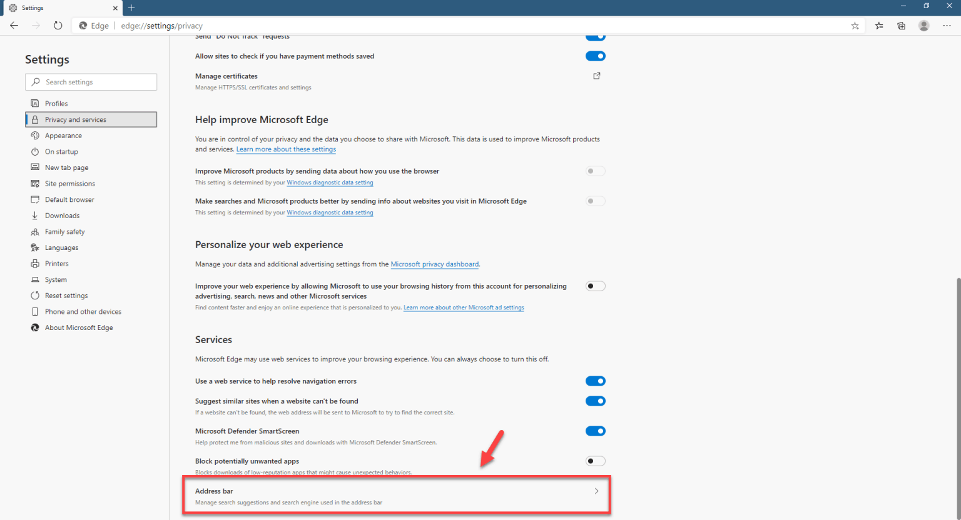This screenshot has width=961, height=520.
Task: Click the Manage certificates external link icon
Action: tap(596, 76)
